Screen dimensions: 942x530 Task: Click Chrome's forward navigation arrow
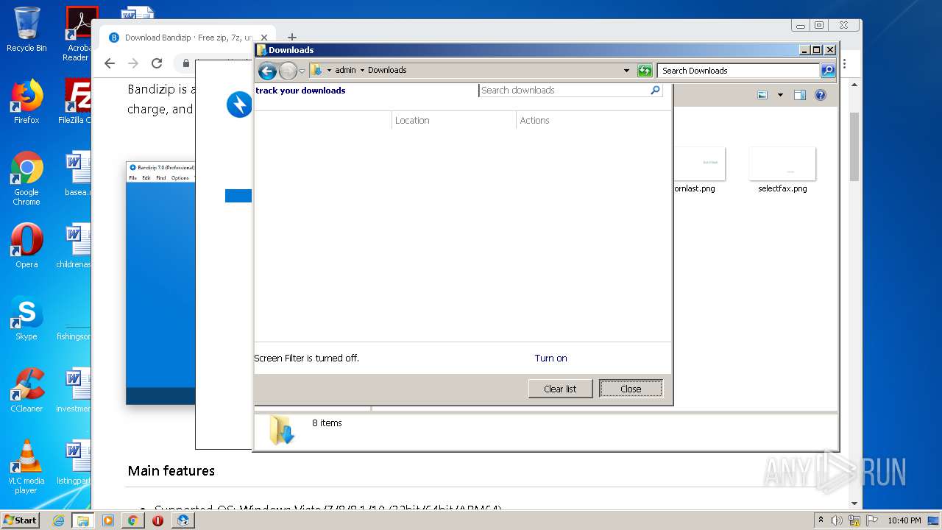point(133,63)
